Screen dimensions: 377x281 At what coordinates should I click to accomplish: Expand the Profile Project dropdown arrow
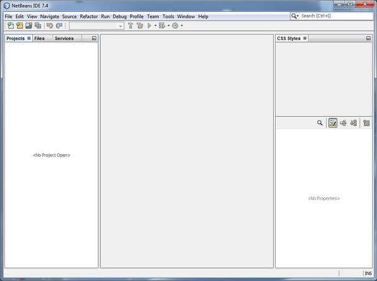click(x=182, y=26)
